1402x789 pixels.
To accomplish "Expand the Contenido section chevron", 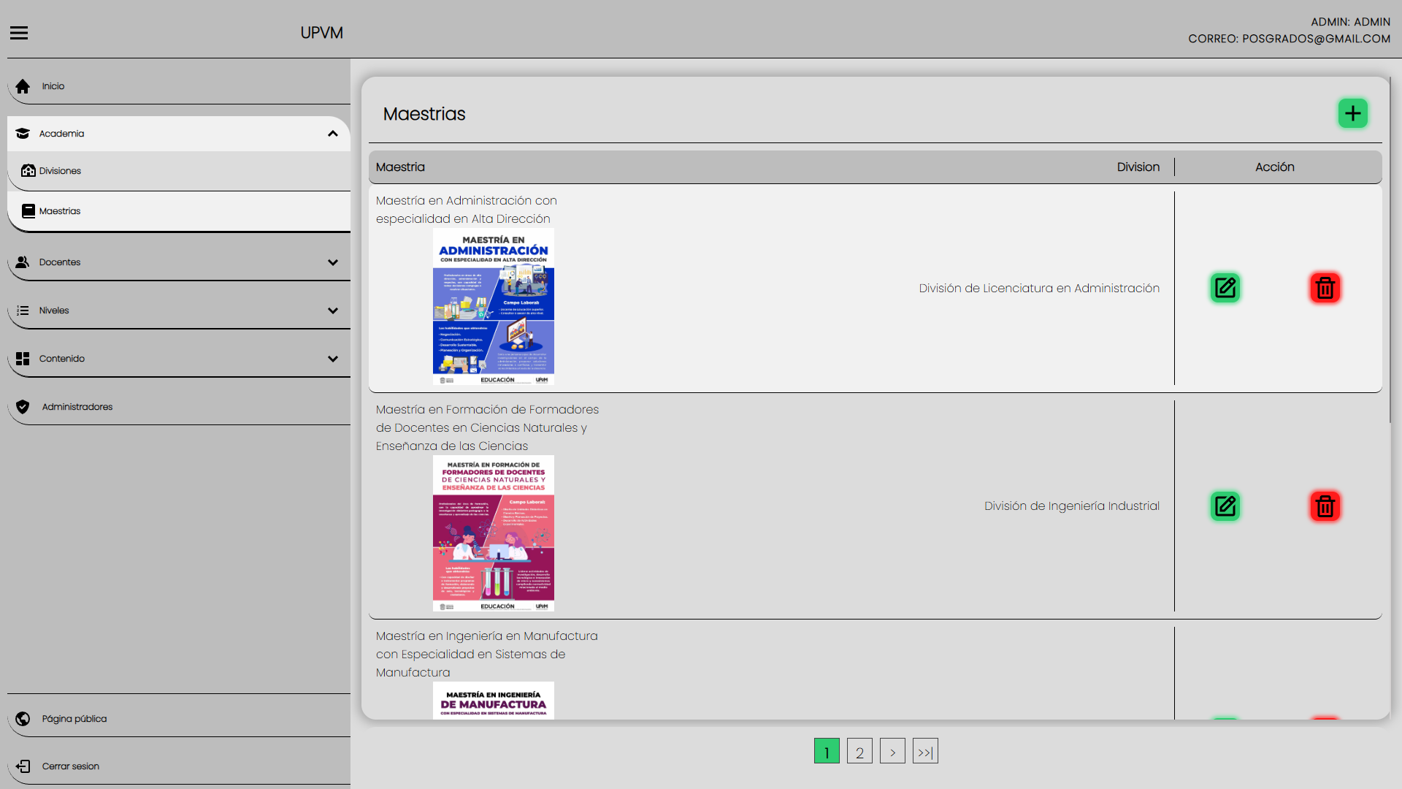I will pyautogui.click(x=333, y=359).
